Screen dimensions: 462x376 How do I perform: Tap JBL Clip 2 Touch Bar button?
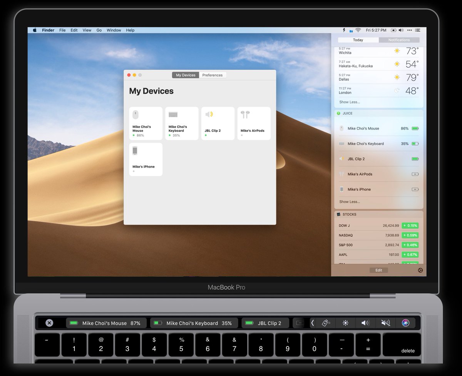265,323
